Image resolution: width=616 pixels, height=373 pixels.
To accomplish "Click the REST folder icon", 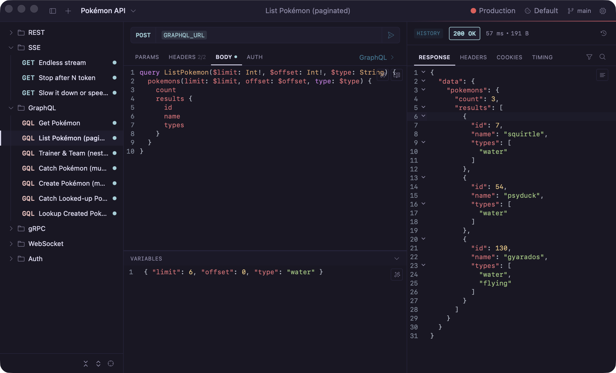I will point(21,33).
